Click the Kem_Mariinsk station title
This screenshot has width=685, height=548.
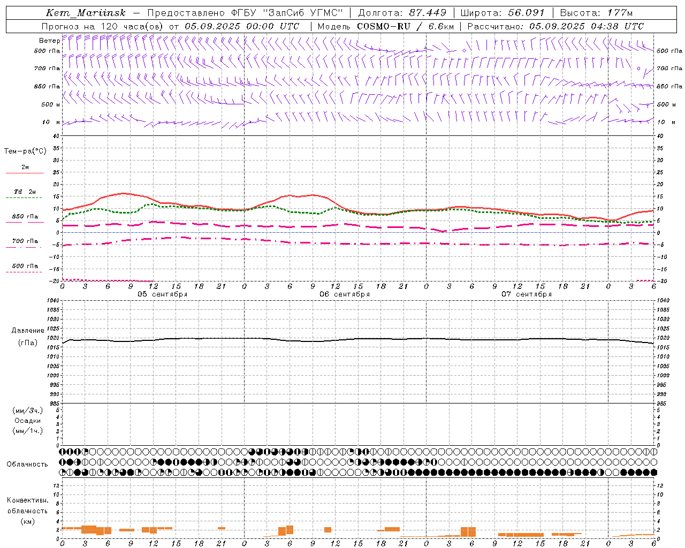click(x=86, y=13)
